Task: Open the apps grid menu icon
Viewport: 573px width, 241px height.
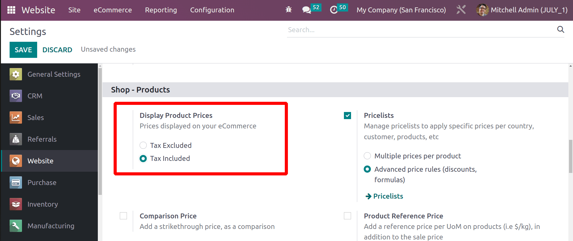Action: [11, 10]
